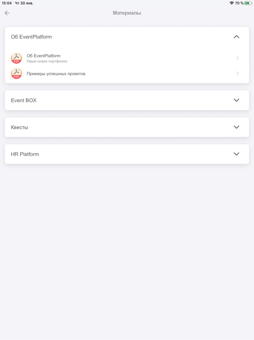This screenshot has height=340, width=254.
Task: Select the Event BOX section title
Action: [24, 100]
